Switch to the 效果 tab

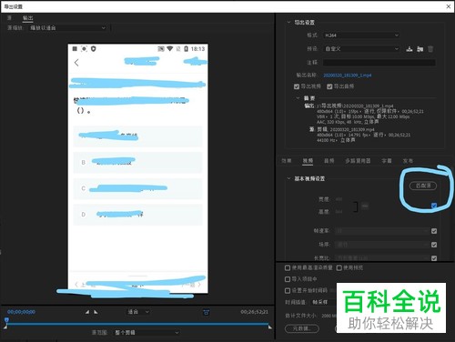point(287,161)
